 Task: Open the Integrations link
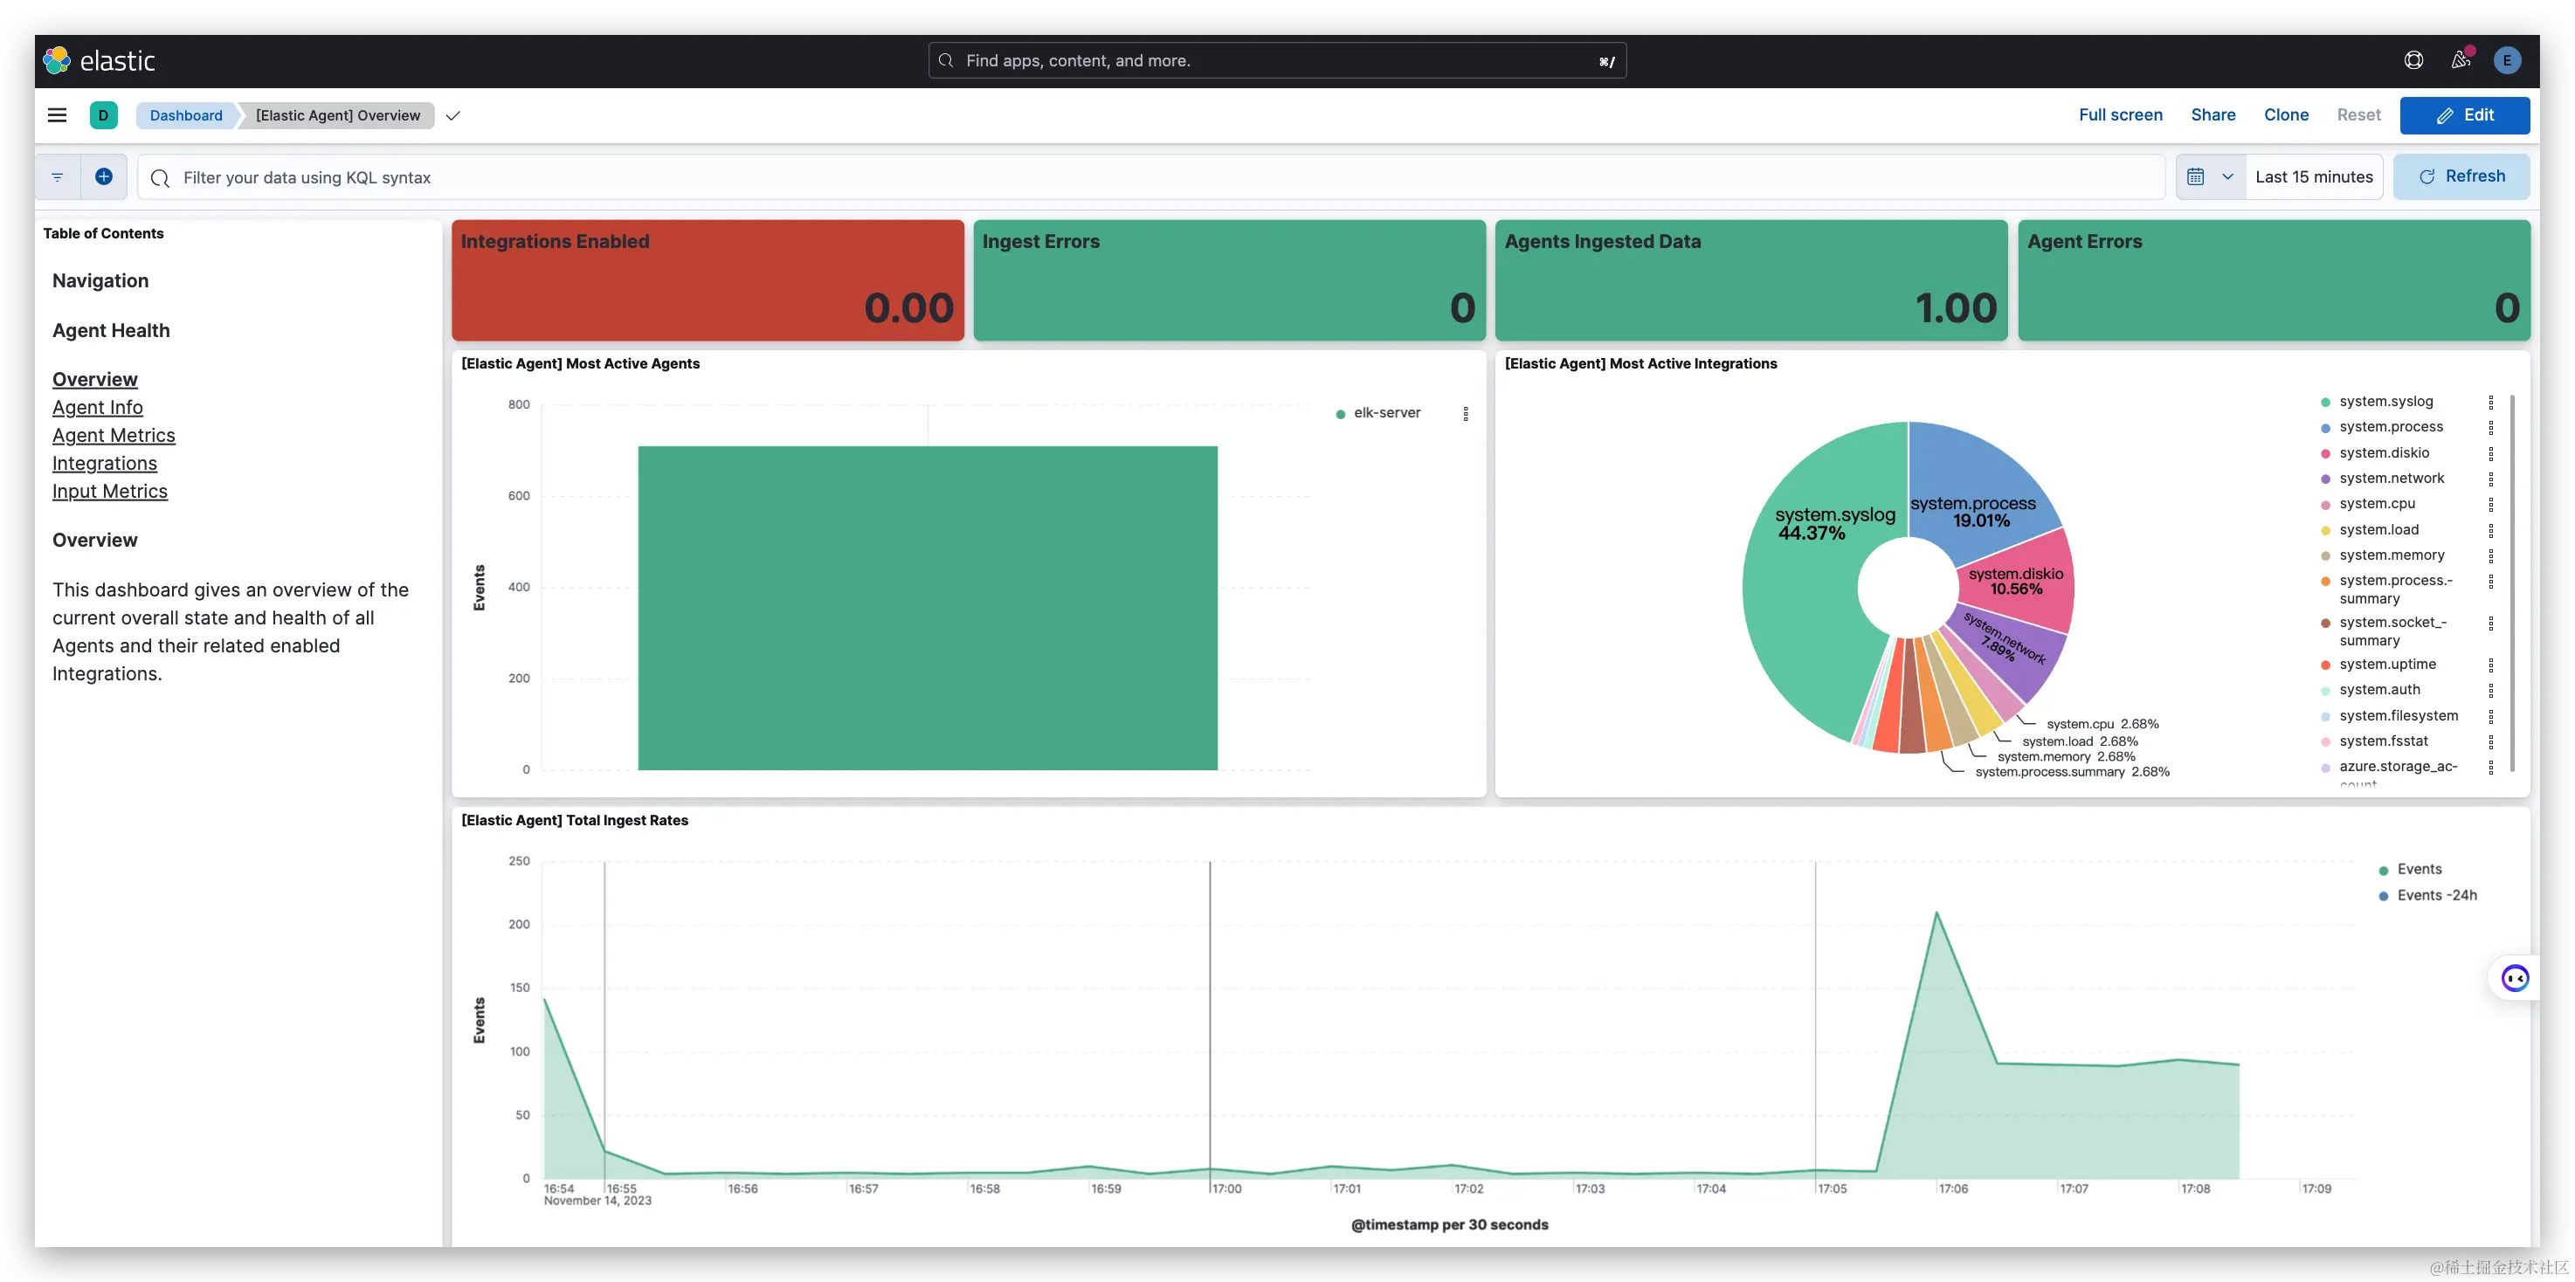click(104, 464)
